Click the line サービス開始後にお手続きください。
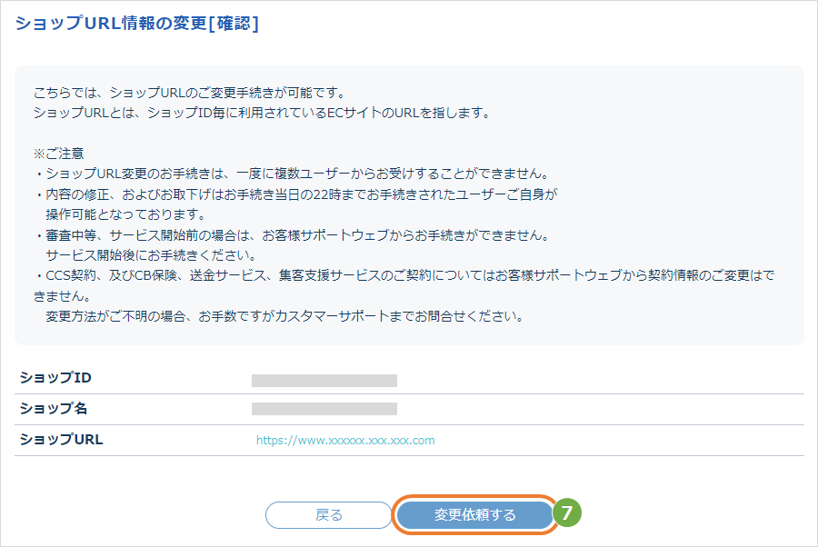Image resolution: width=818 pixels, height=547 pixels. [x=151, y=255]
